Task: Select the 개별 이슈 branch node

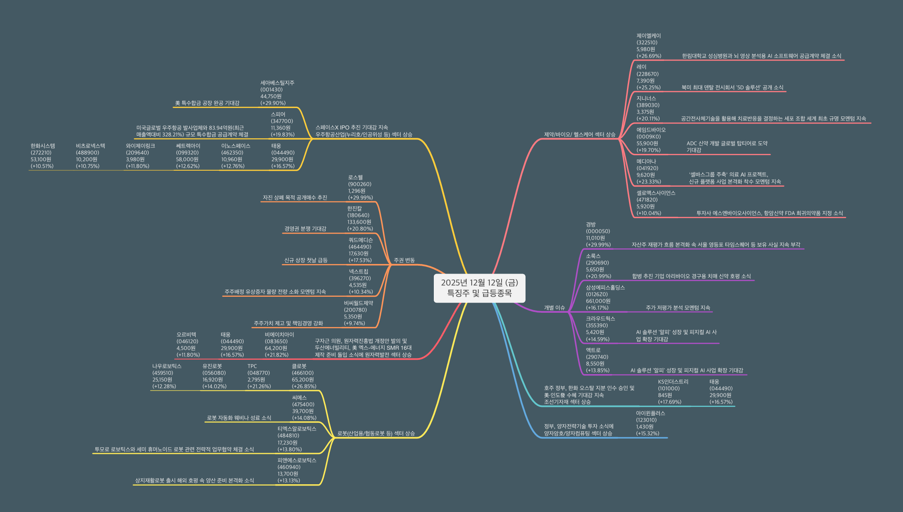Action: [554, 308]
